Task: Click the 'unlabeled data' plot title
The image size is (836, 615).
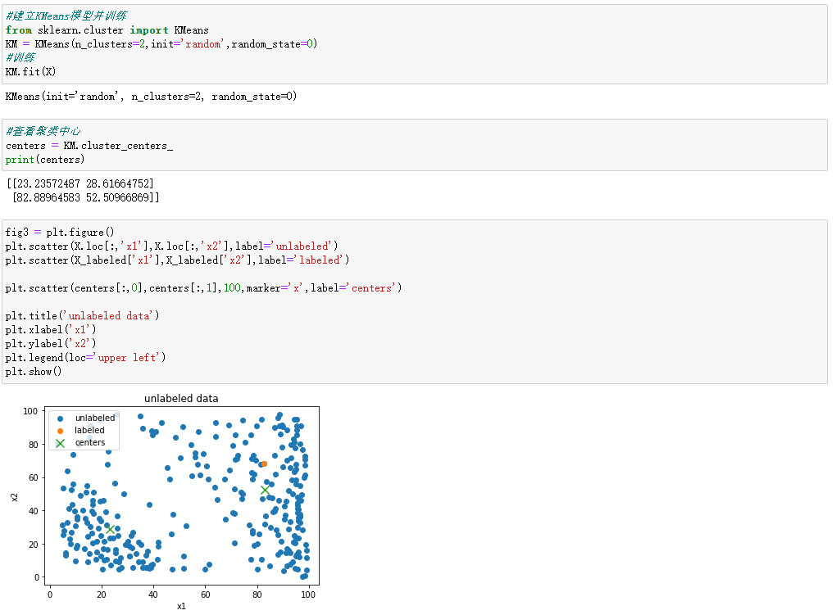Action: 181,398
